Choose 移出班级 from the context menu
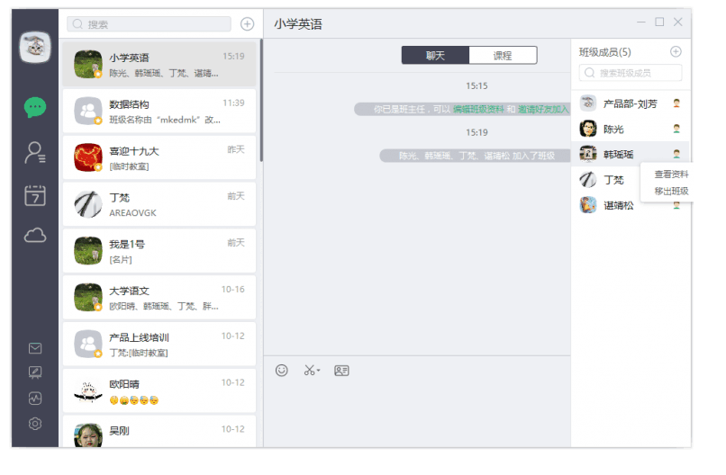 (671, 191)
